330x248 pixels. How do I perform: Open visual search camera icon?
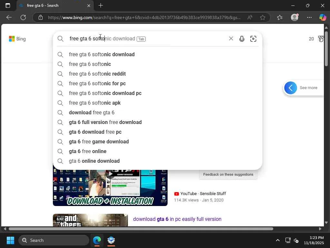(x=253, y=39)
